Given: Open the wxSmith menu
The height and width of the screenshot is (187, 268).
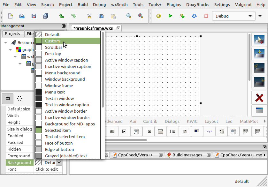Looking at the screenshot, I should click(x=119, y=4).
